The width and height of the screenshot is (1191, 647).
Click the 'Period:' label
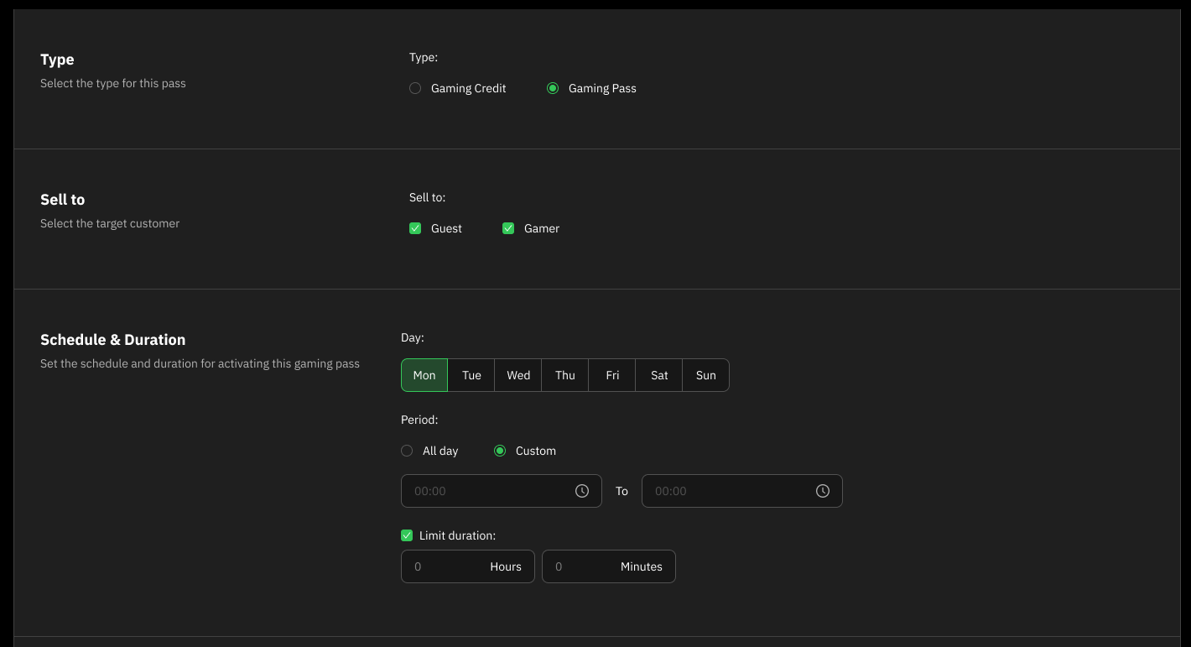click(419, 419)
